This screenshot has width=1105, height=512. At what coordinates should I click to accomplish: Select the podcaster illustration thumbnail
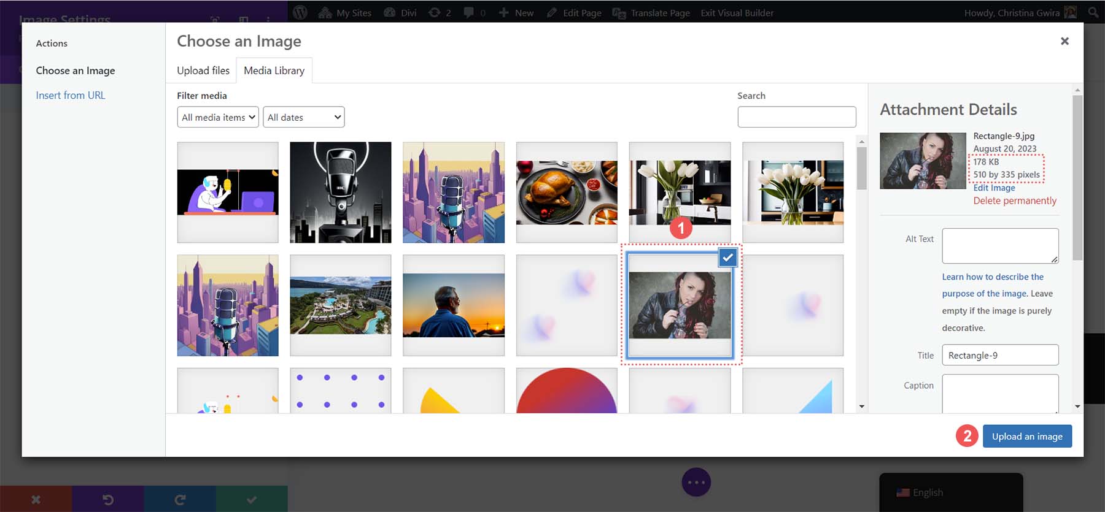228,193
